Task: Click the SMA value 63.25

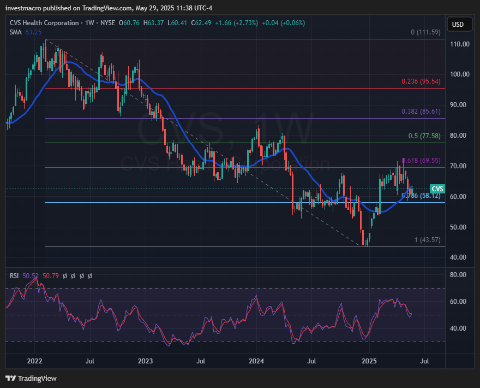Action: pos(34,32)
